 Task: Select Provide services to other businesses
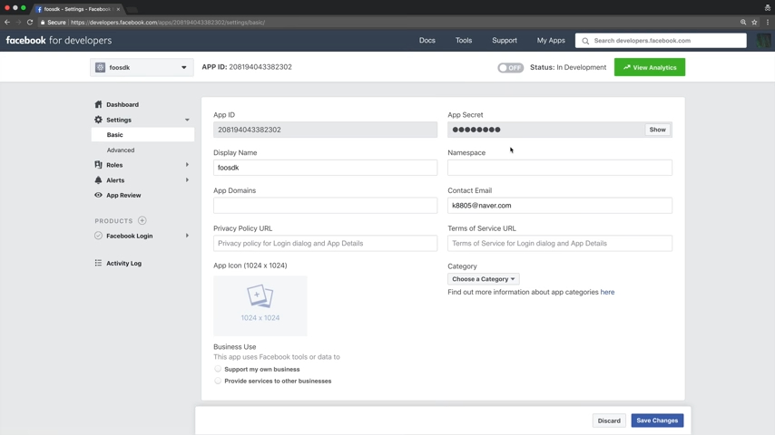(x=218, y=382)
